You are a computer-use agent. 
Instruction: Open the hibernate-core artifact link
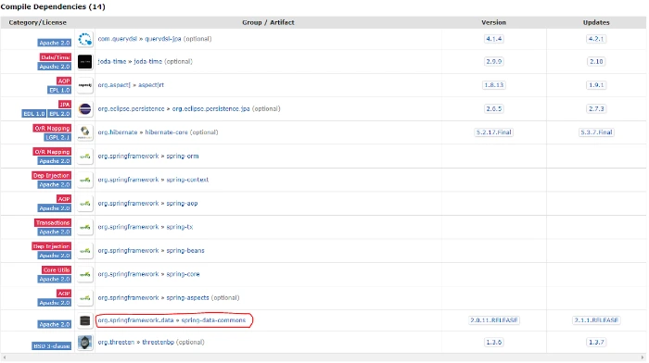(x=166, y=132)
